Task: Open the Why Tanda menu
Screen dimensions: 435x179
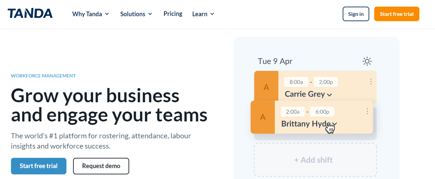Action: point(91,14)
